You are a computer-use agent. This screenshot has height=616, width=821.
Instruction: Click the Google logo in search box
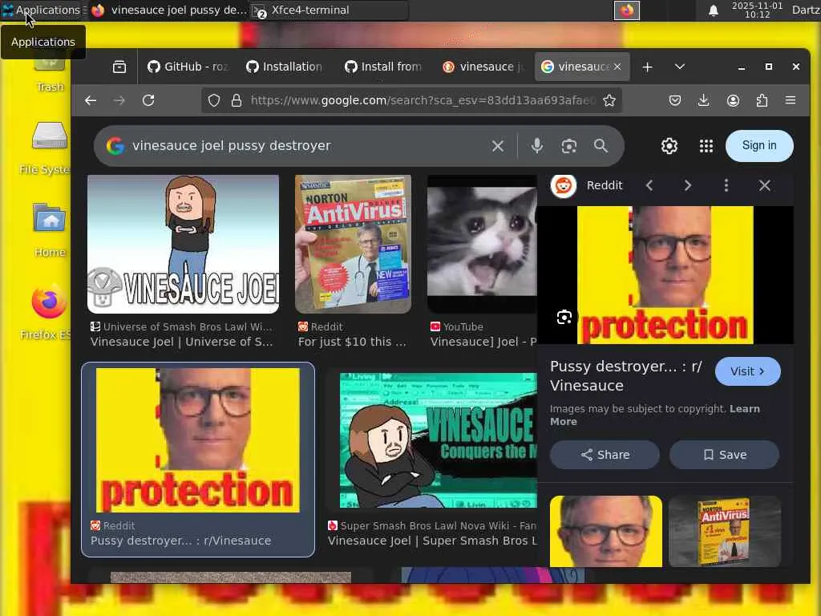115,146
